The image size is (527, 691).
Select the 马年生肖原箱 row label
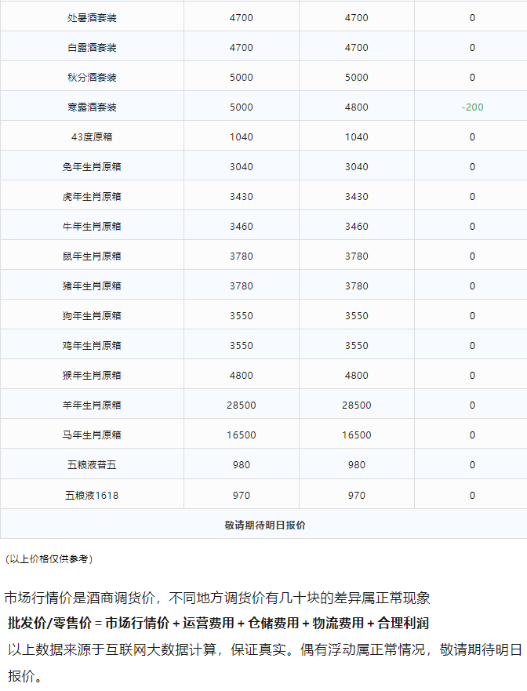(92, 435)
